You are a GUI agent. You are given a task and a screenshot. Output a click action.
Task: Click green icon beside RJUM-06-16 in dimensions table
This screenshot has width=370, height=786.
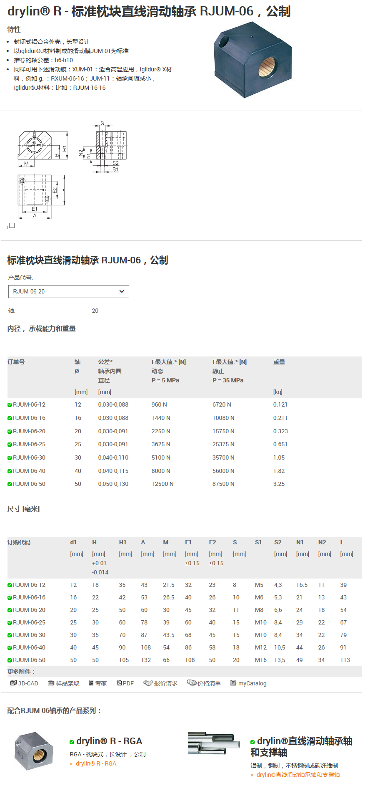pyautogui.click(x=10, y=598)
